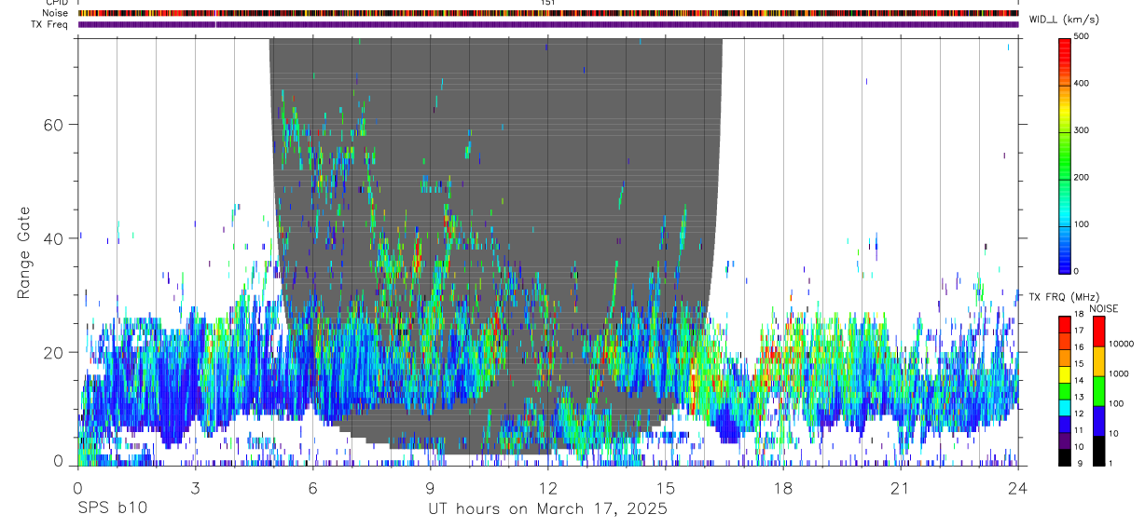The width and height of the screenshot is (1145, 528).
Task: Click the 'SPS b10' radar beam label
Action: (x=112, y=509)
